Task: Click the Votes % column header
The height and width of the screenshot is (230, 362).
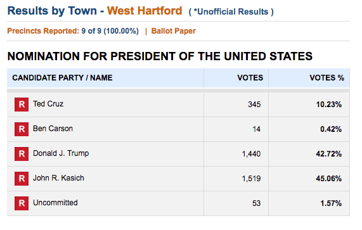Action: [326, 78]
